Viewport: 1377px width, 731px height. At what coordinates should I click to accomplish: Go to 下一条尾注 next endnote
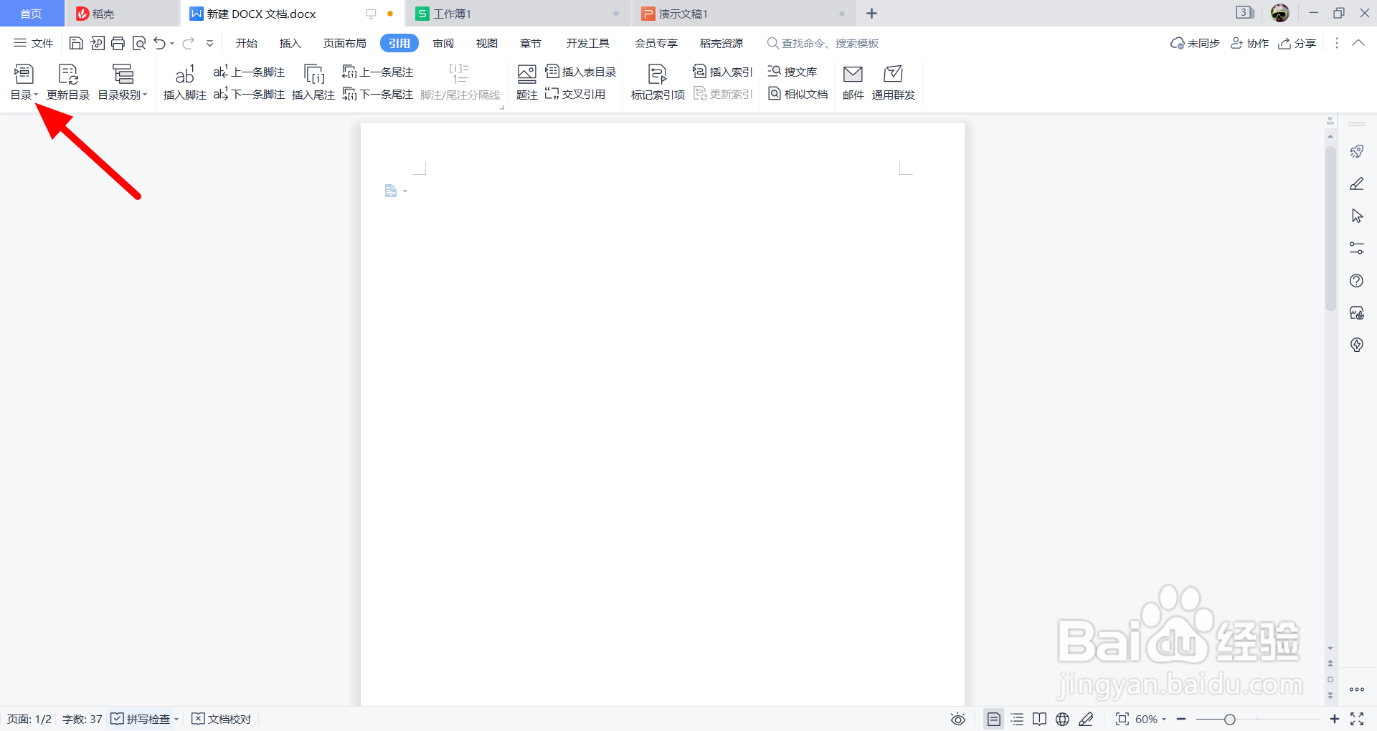point(378,94)
